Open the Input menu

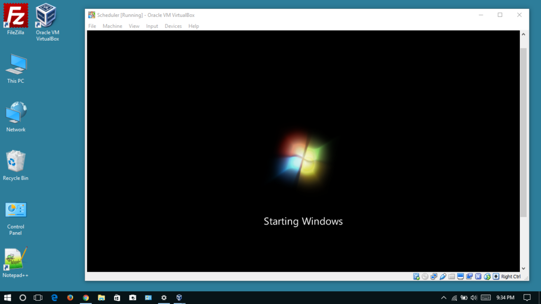coord(152,26)
